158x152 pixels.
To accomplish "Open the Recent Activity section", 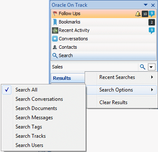I will tap(104, 31).
